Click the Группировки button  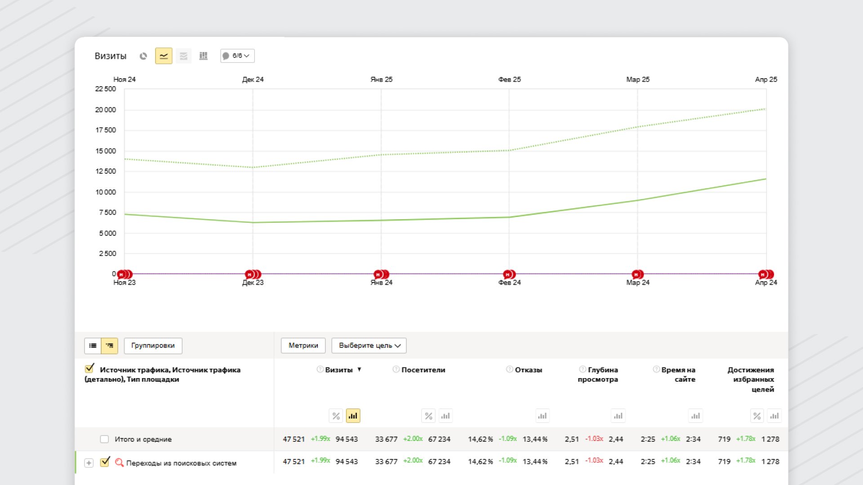pyautogui.click(x=153, y=346)
